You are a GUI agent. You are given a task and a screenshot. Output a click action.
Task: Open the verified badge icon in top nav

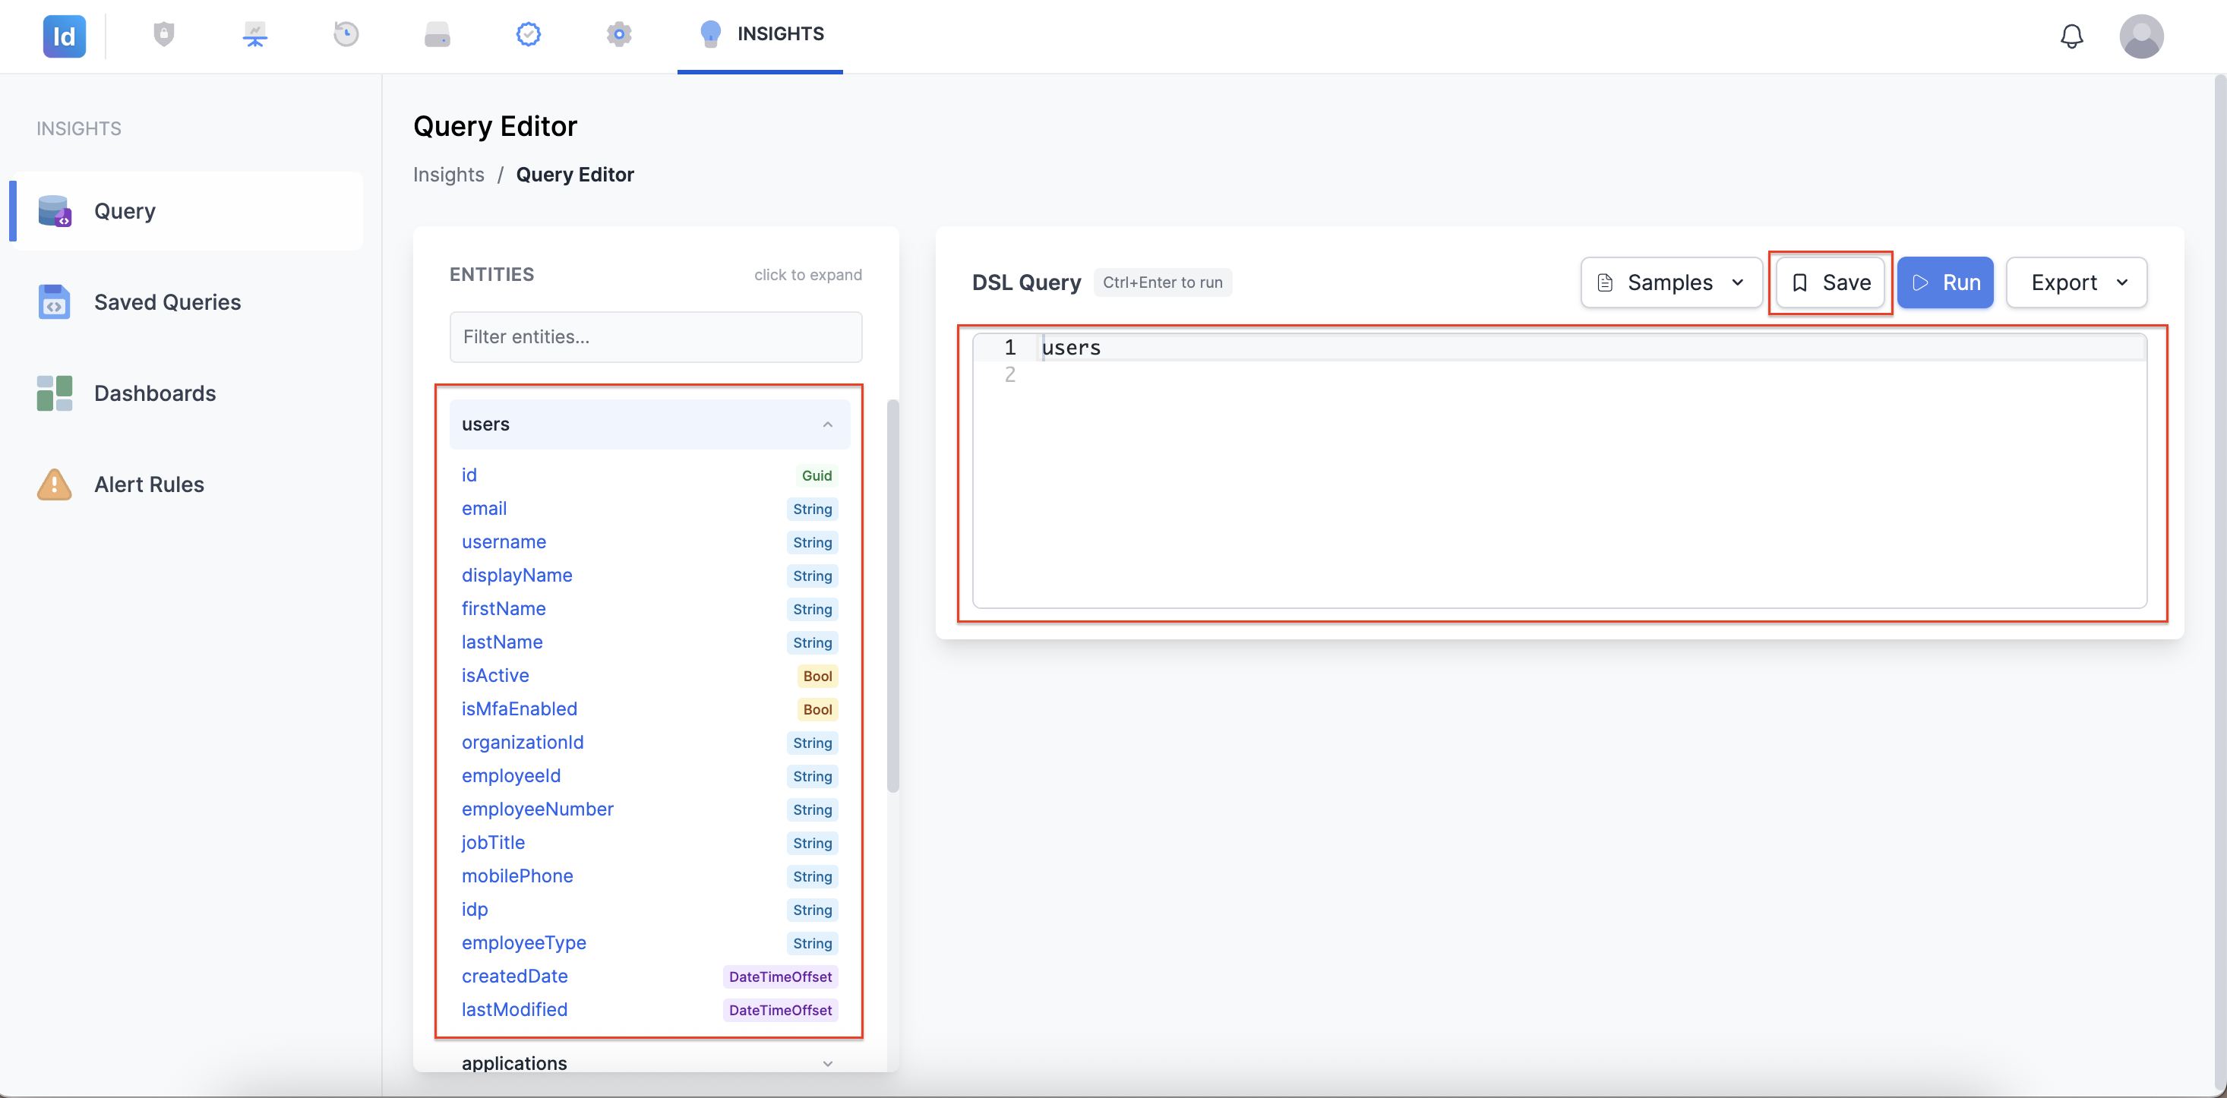tap(528, 35)
